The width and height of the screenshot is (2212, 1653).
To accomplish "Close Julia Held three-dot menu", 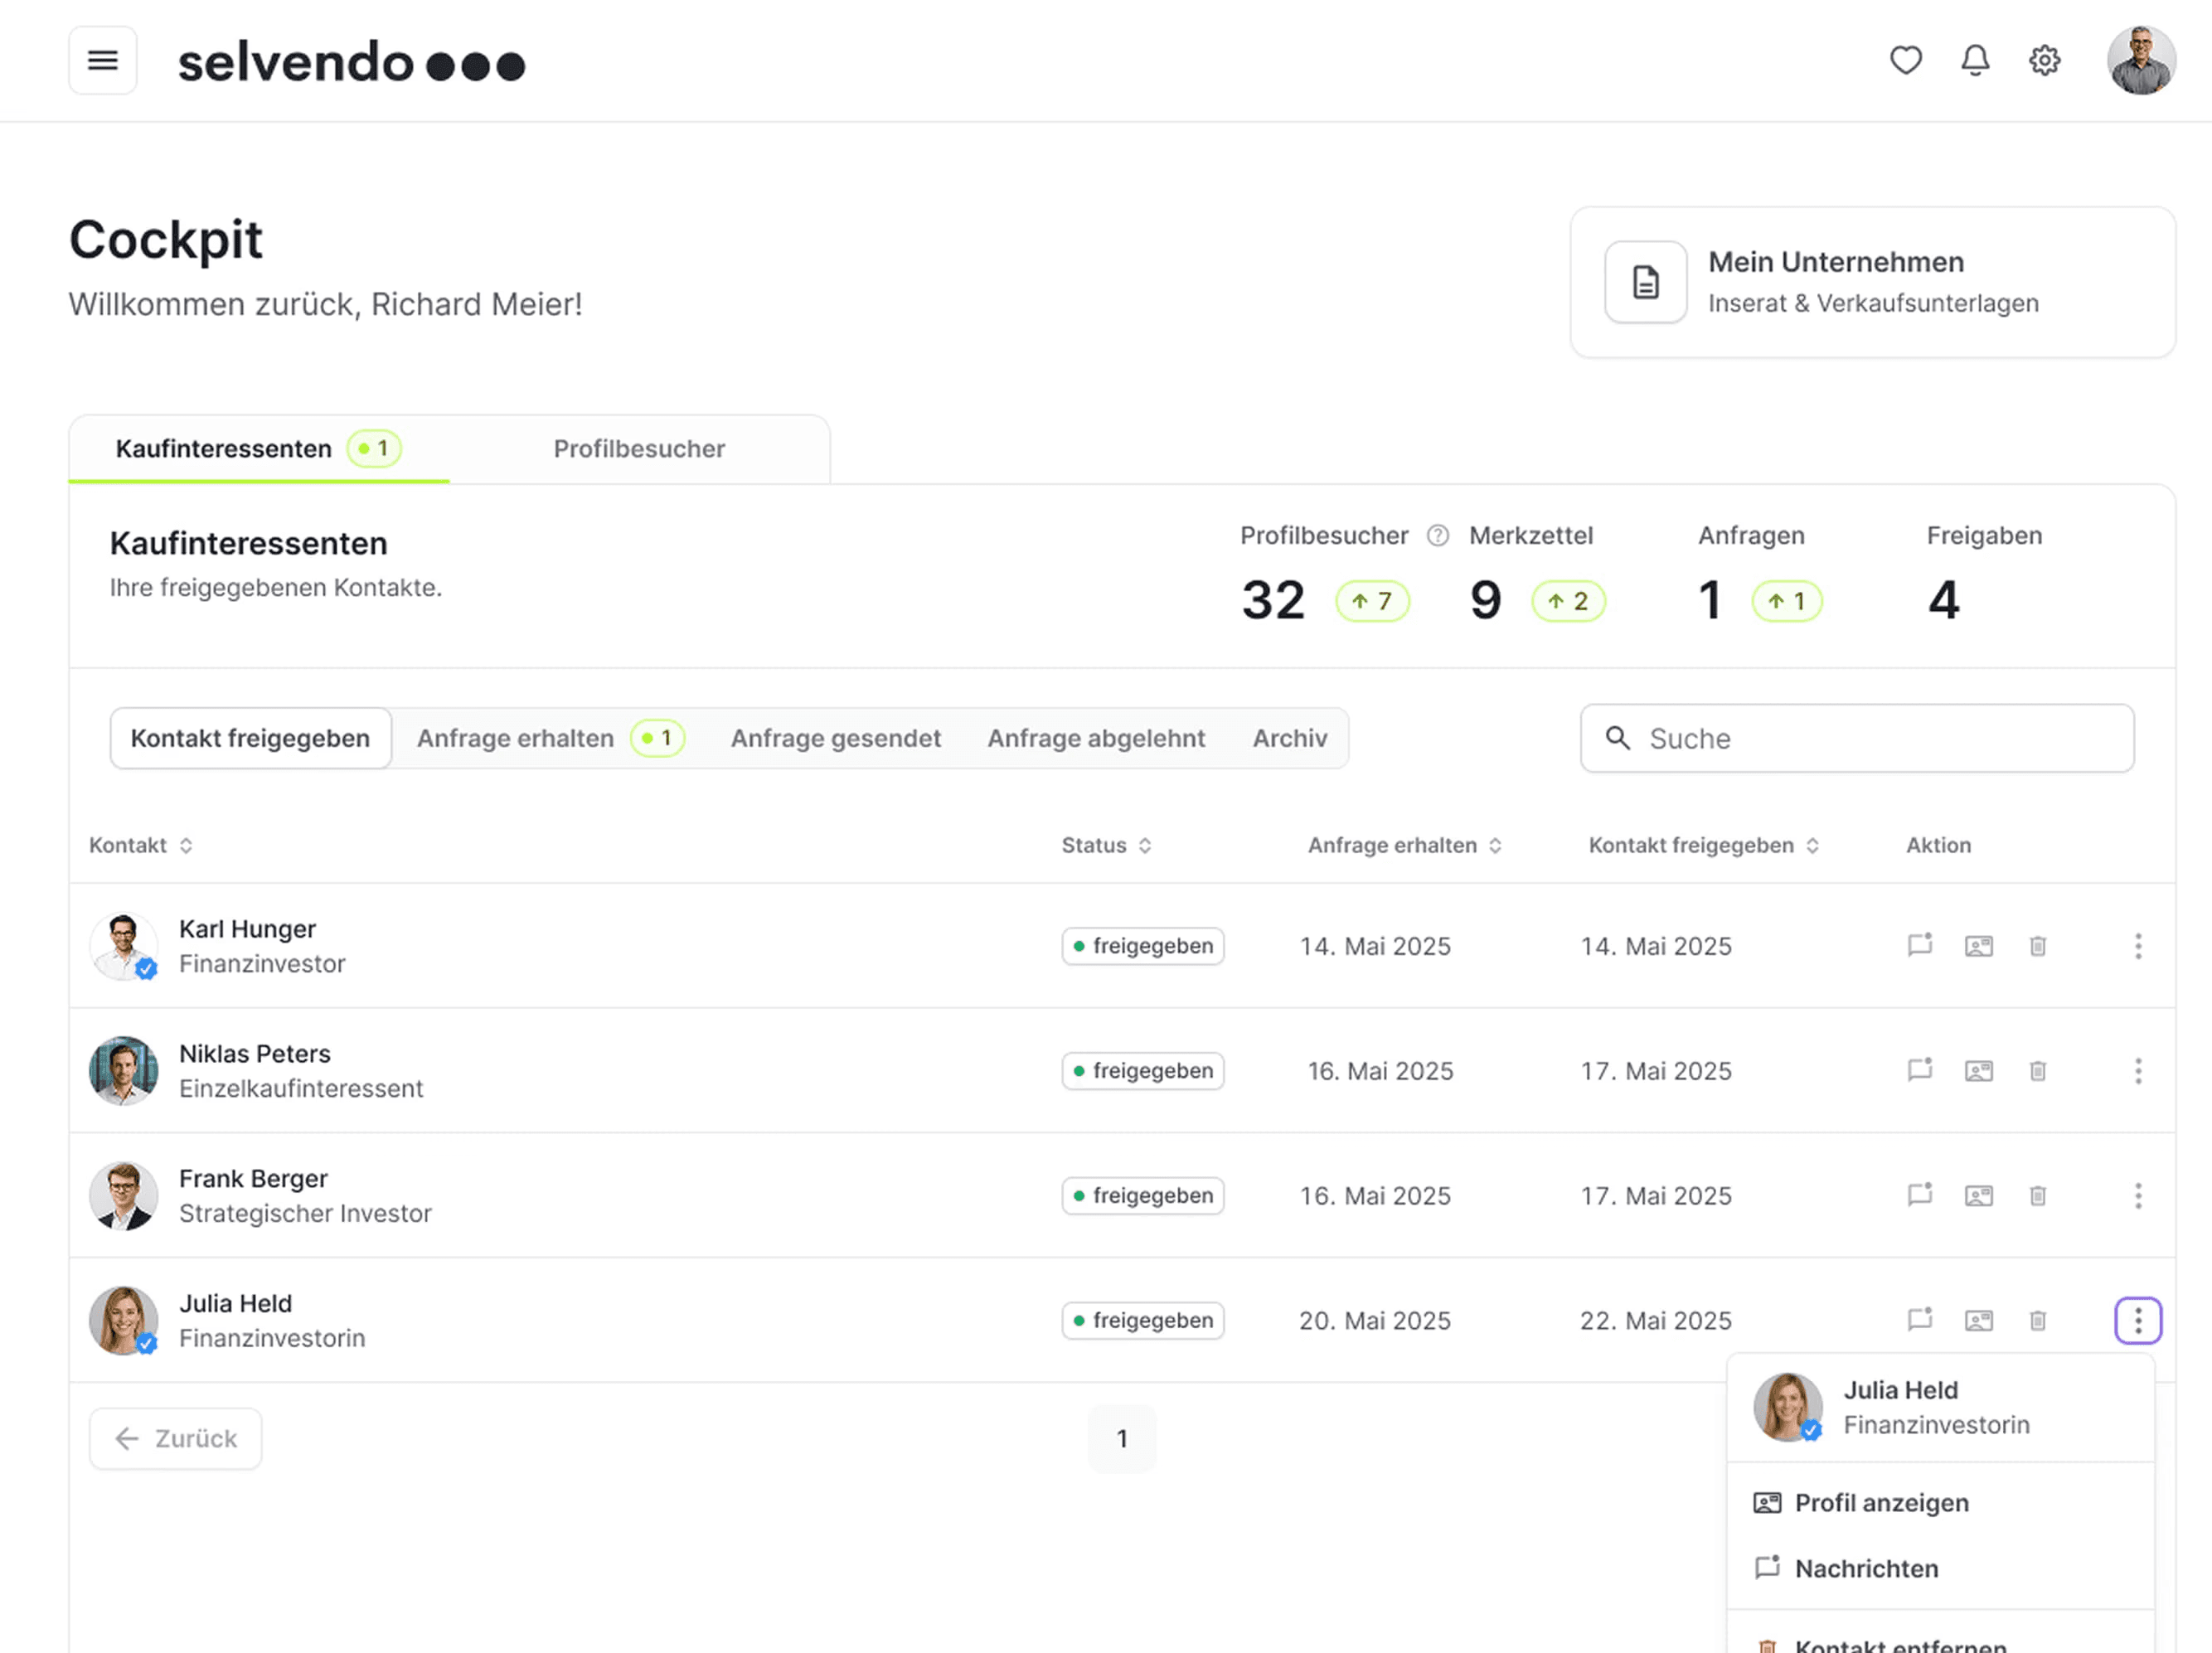I will (2139, 1322).
